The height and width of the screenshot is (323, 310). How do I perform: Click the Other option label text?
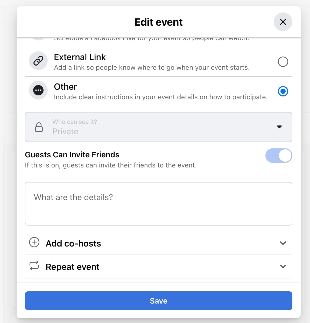pos(65,87)
